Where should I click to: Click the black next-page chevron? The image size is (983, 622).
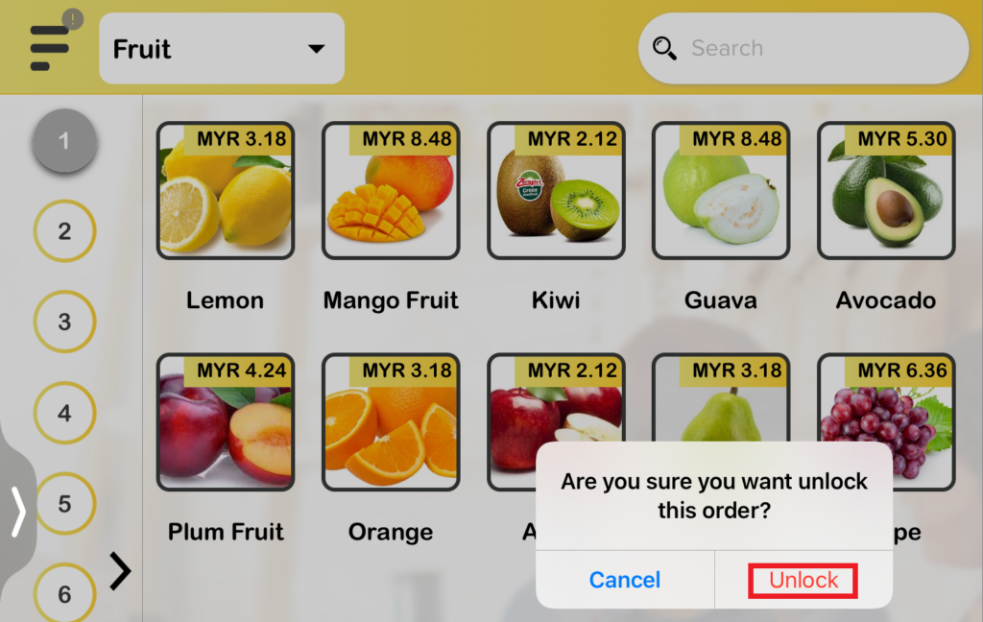[x=120, y=571]
